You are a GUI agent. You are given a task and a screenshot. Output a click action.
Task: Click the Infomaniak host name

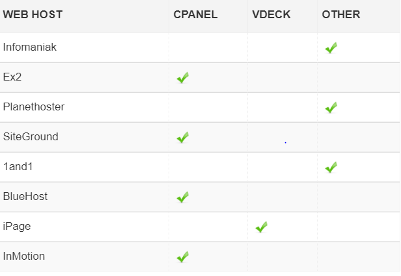[x=30, y=47]
